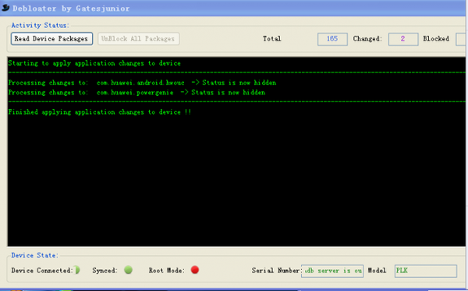The image size is (468, 291).
Task: Click the Serial Number field
Action: coord(332,271)
